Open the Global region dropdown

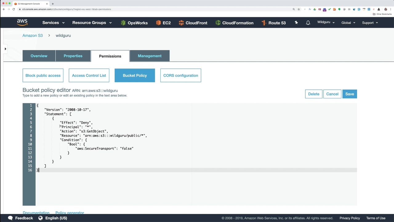click(348, 23)
